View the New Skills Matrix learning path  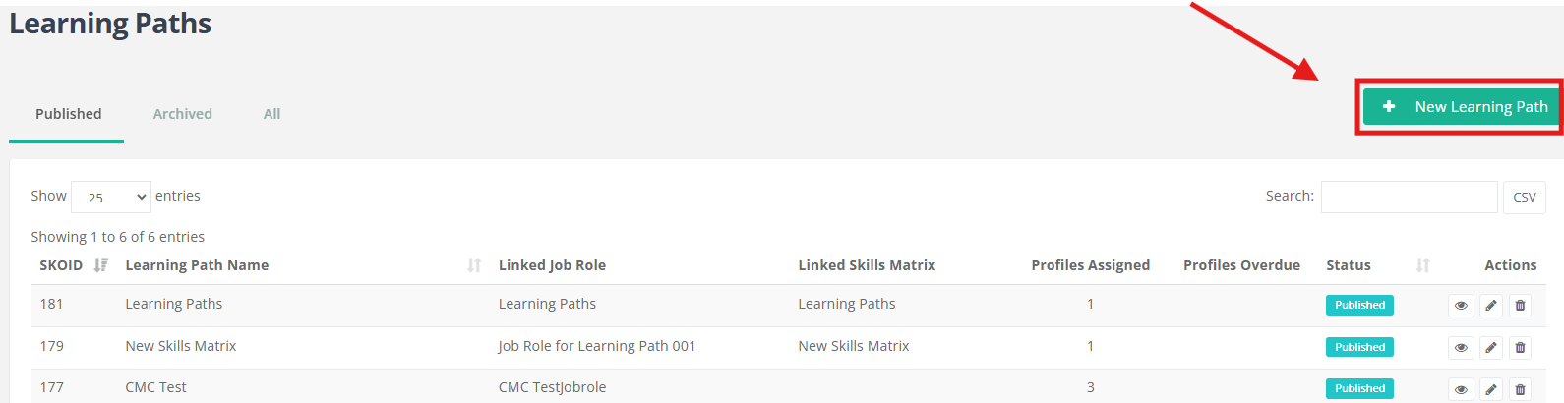[1461, 347]
